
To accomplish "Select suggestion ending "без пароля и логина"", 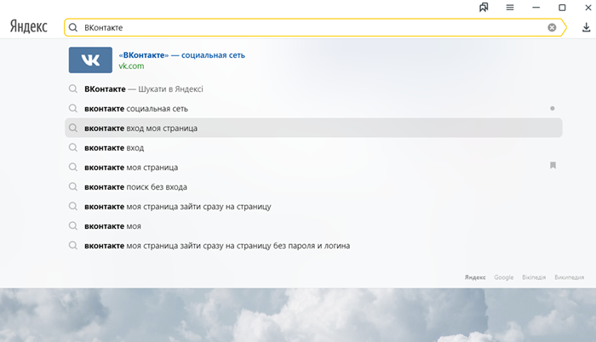I will tap(313, 246).
